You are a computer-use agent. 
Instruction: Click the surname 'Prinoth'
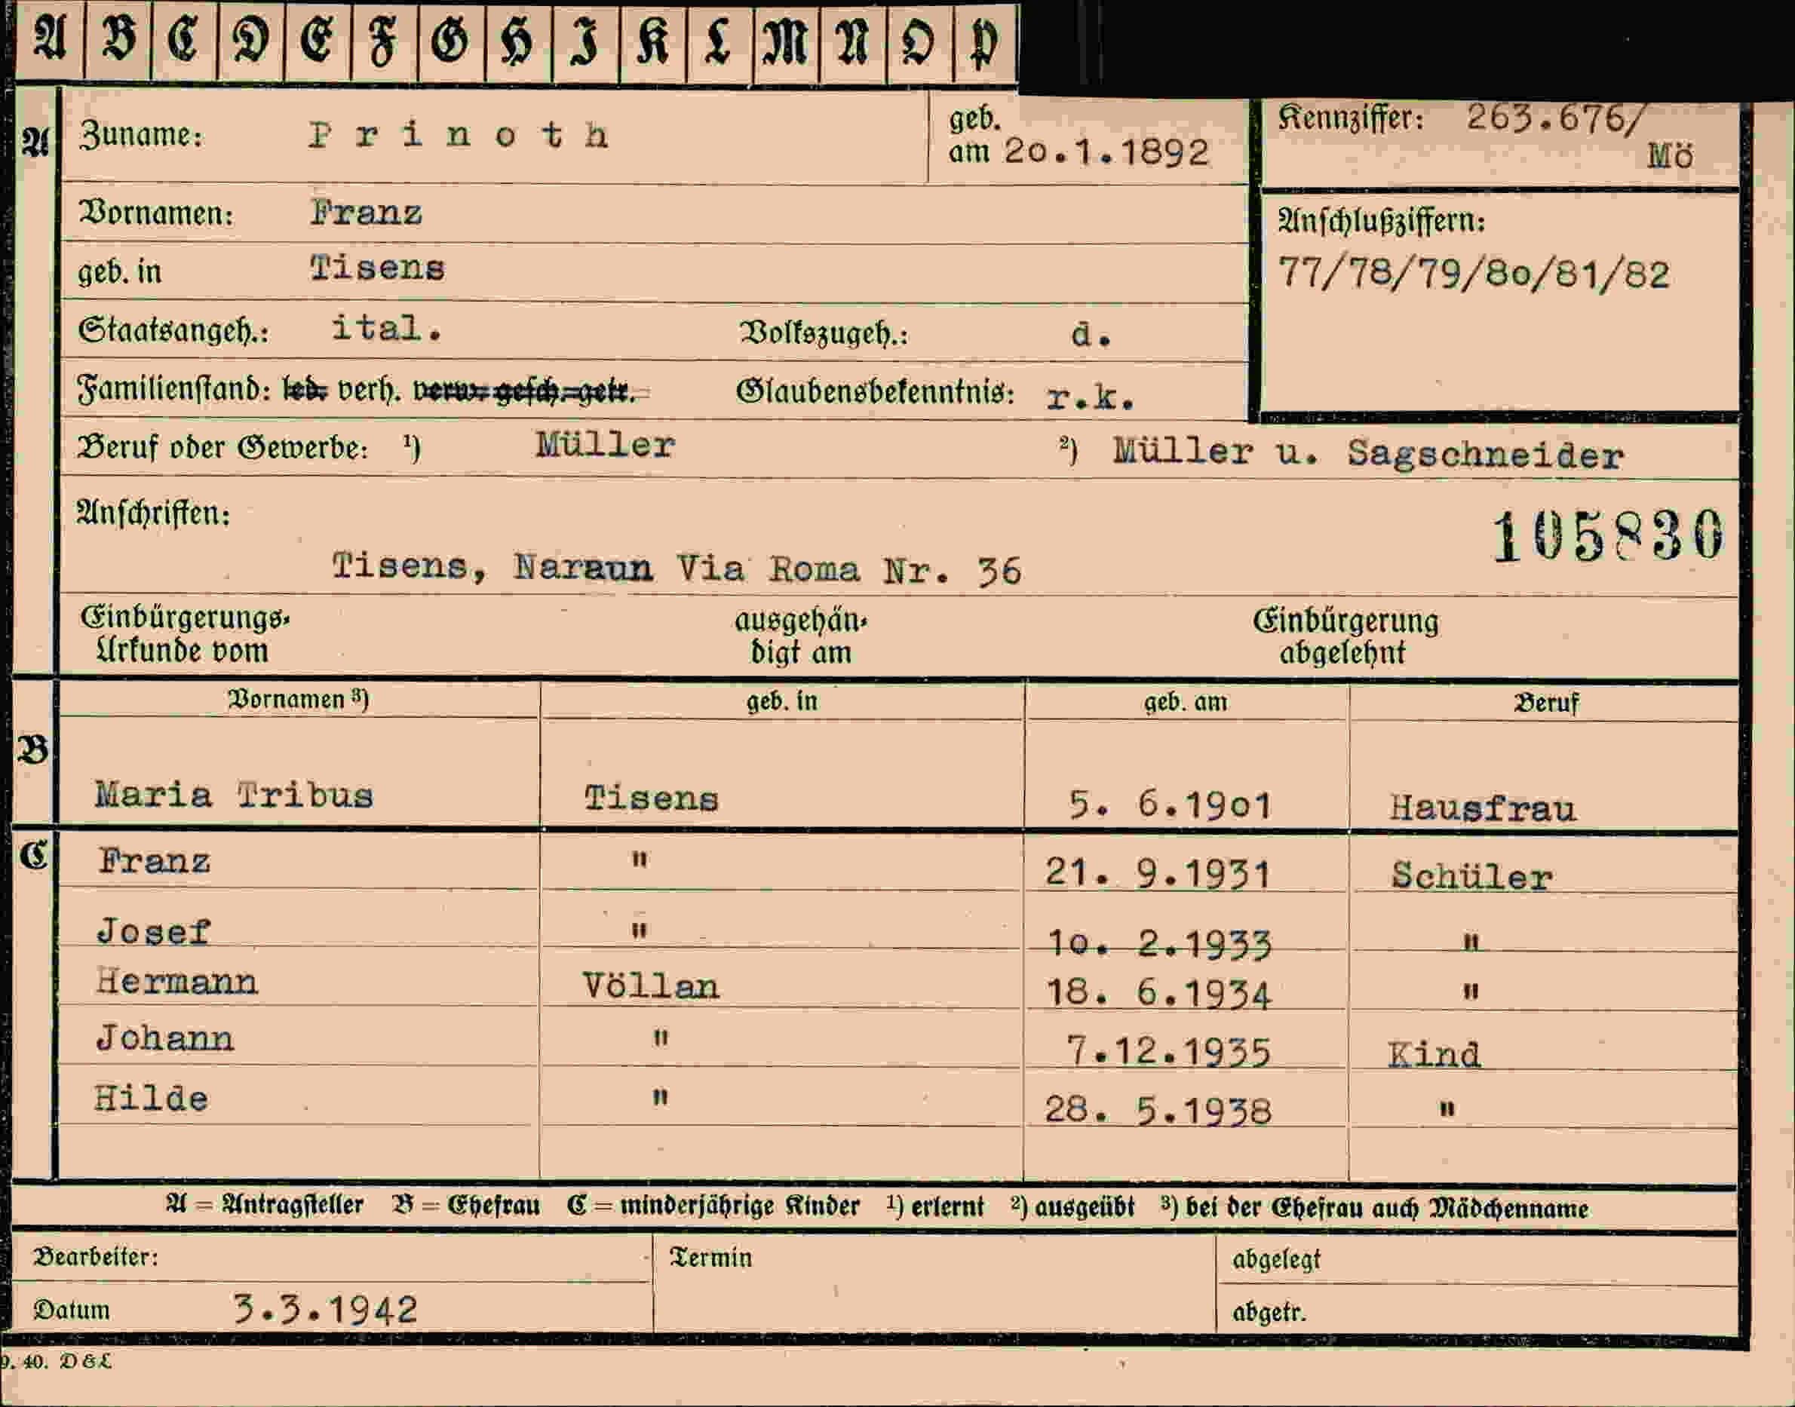pos(459,135)
